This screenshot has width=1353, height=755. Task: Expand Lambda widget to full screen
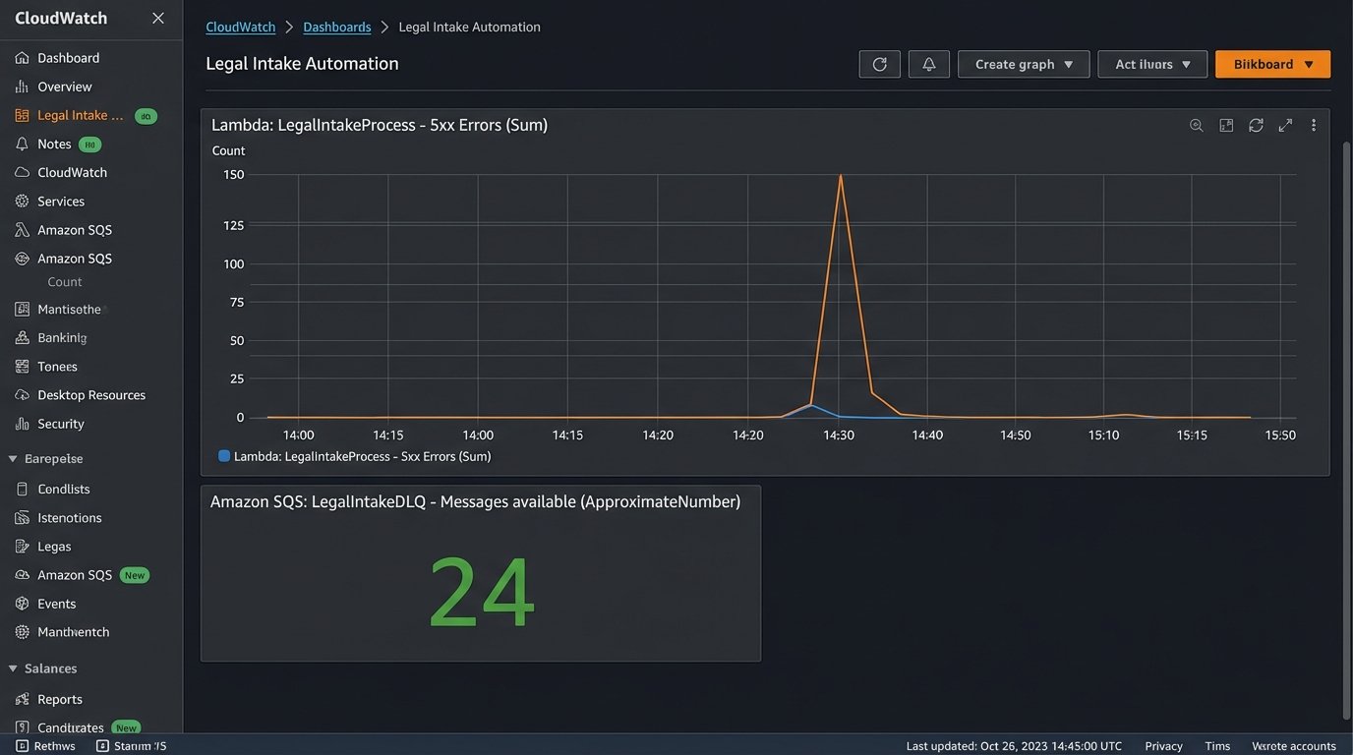click(x=1284, y=125)
